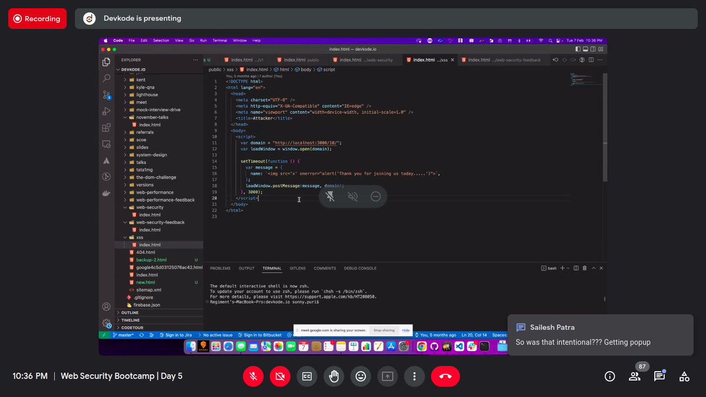Open Extensions view in VS Code
Screen dimensions: 706x397
106,128
